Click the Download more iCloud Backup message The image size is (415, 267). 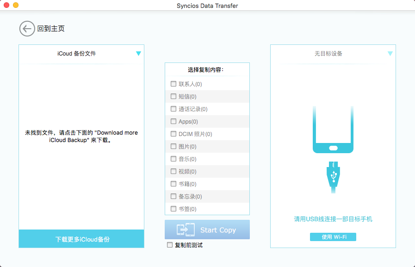pyautogui.click(x=81, y=137)
